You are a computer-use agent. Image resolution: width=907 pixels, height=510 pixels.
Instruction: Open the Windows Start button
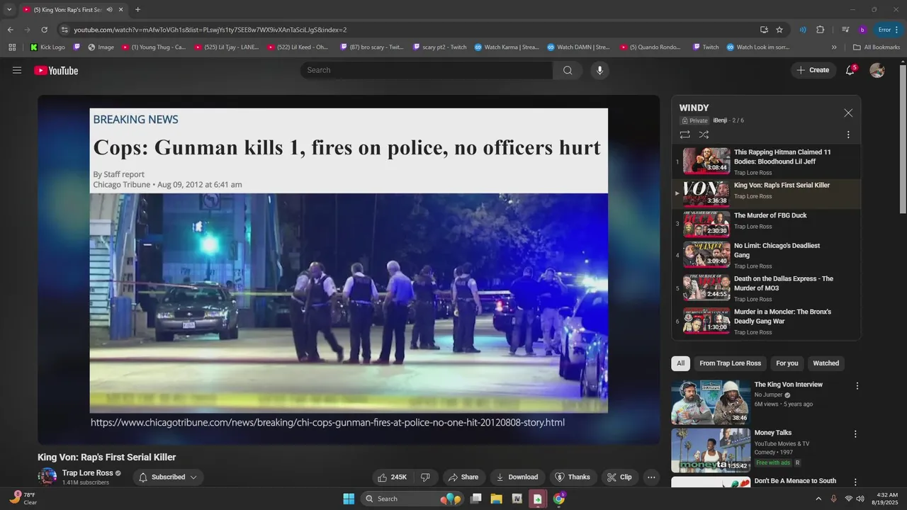click(x=349, y=499)
